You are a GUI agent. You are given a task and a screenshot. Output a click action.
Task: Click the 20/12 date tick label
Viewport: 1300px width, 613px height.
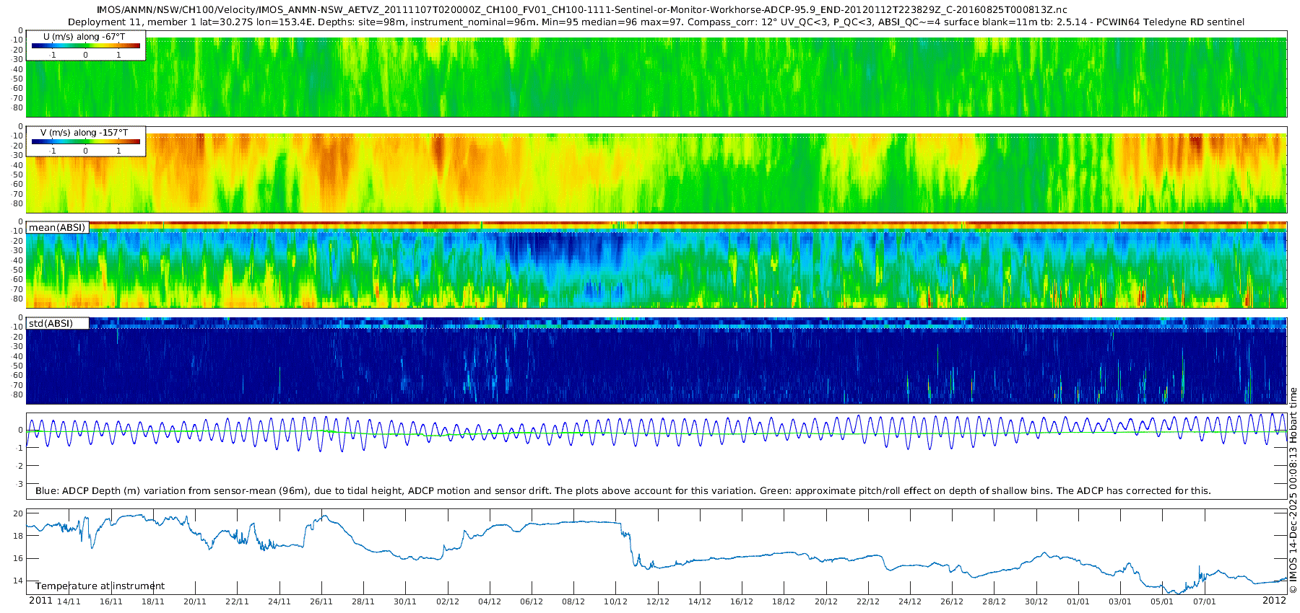(826, 601)
